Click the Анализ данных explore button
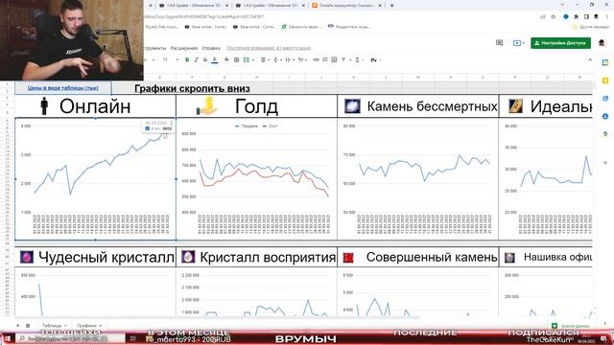This screenshot has width=614, height=345. click(571, 326)
